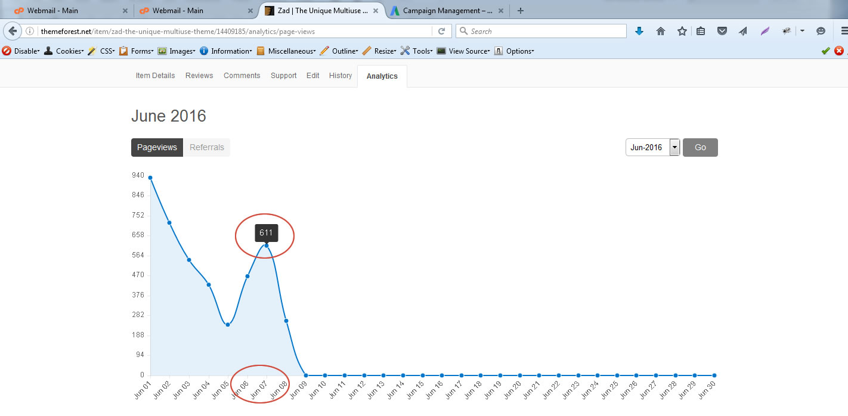Open the Reviews tab
Viewport: 848px width, 416px height.
click(199, 76)
